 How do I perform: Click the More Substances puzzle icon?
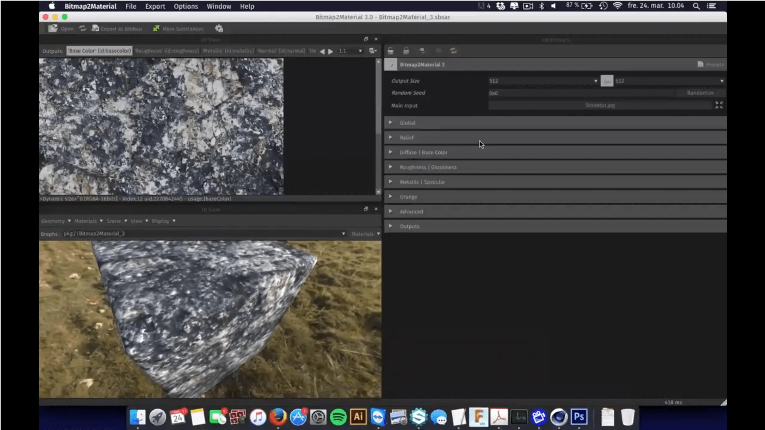click(156, 28)
